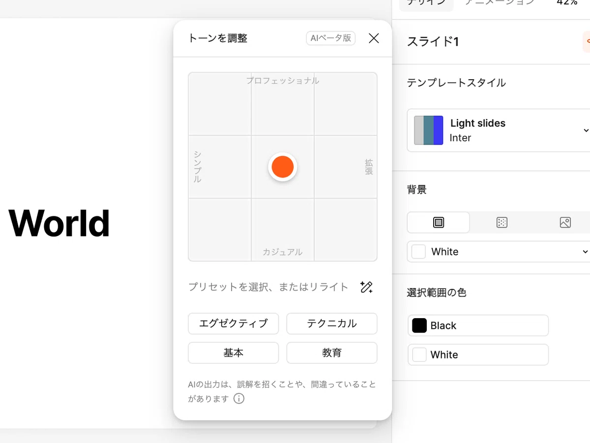Image resolution: width=590 pixels, height=443 pixels.
Task: Choose the image background icon
Action: pos(565,222)
